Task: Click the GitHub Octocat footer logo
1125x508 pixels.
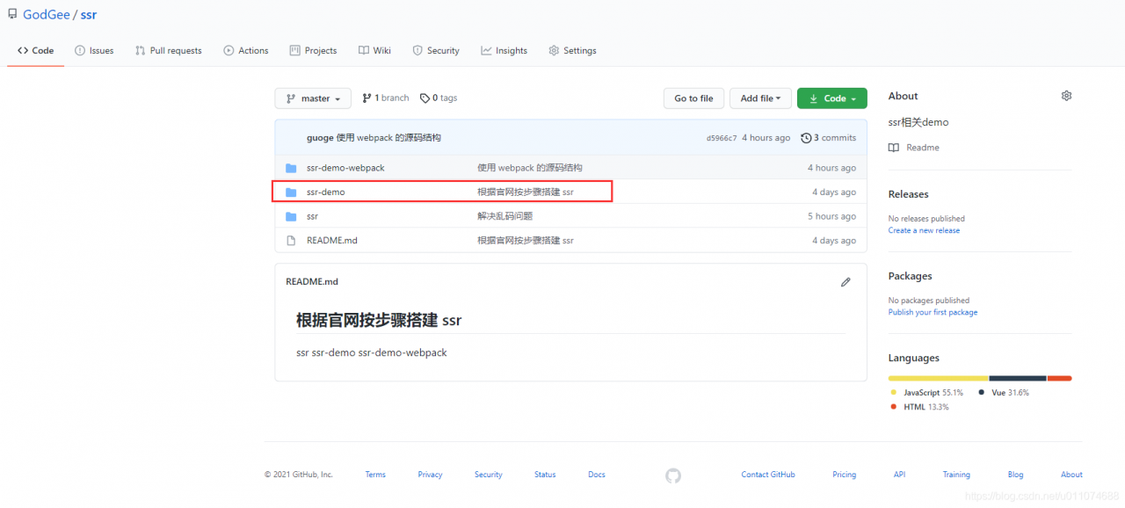Action: click(x=673, y=475)
